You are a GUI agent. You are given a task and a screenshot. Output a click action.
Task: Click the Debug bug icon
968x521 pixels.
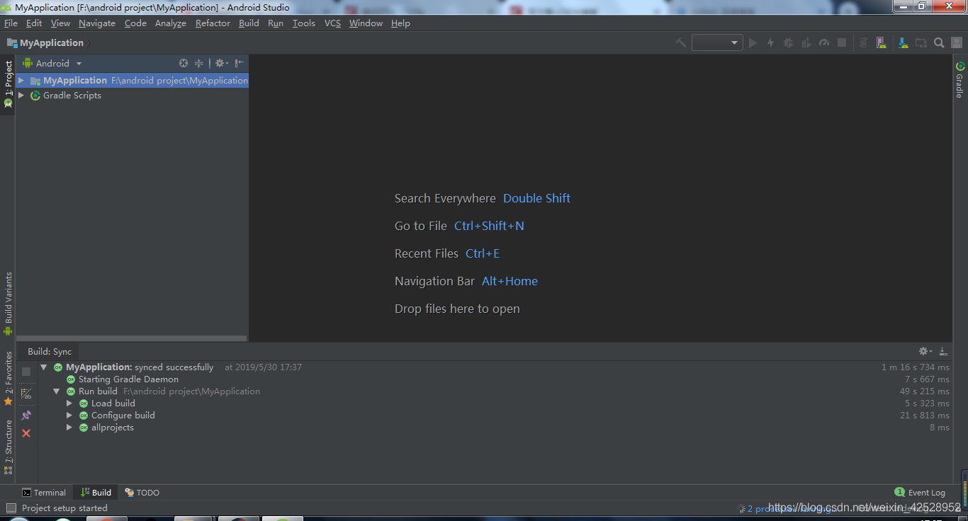click(788, 42)
